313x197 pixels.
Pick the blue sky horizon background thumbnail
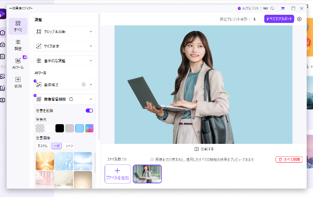(x=83, y=161)
